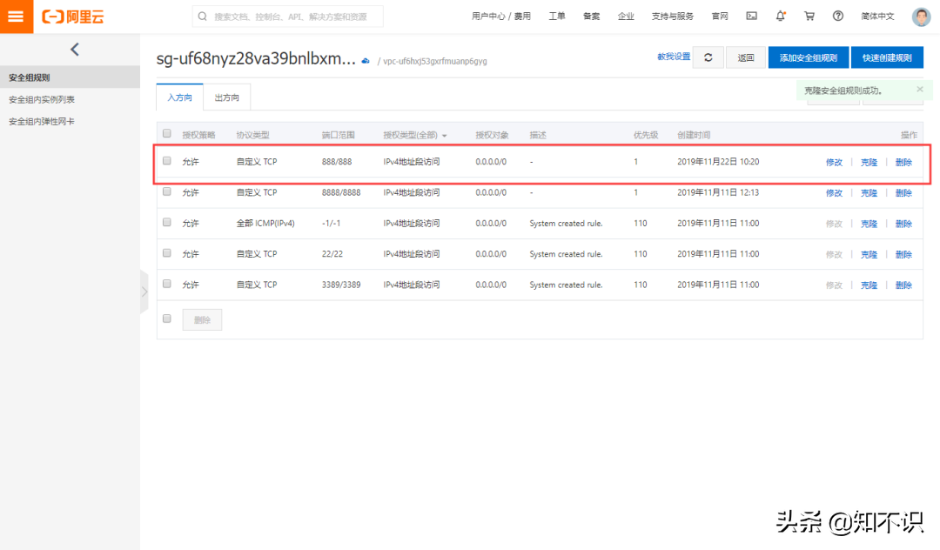Check the box for port 888/888 rule

point(167,161)
